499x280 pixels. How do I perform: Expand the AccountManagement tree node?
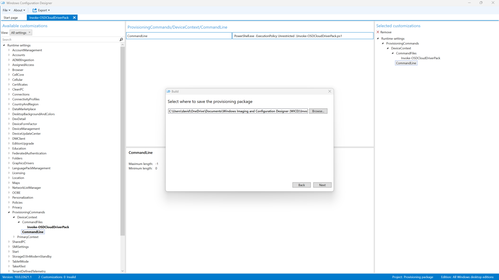pos(9,50)
